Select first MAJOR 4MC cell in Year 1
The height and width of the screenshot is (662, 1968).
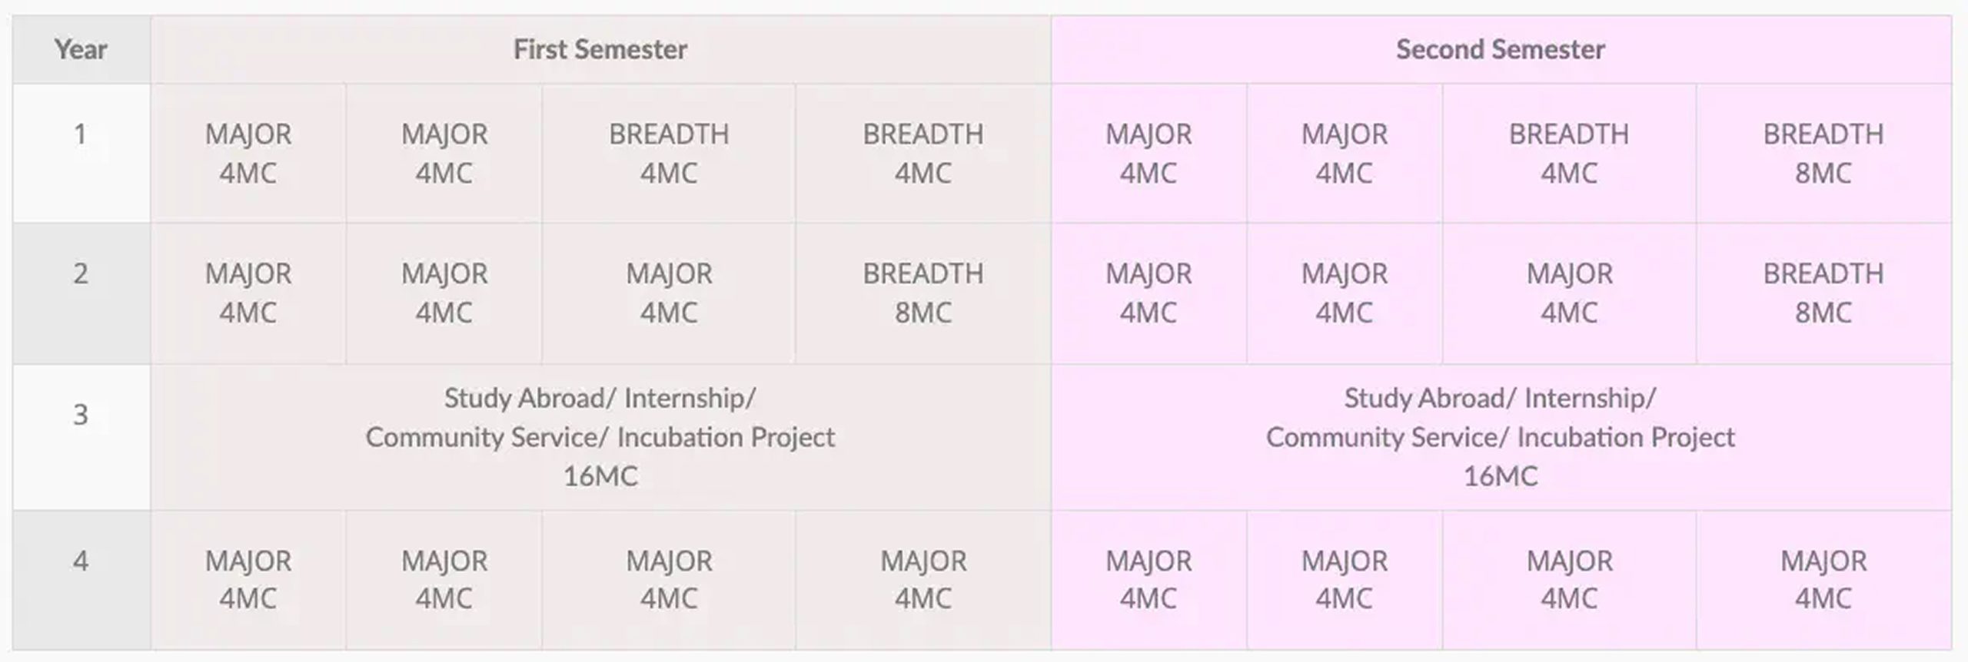click(248, 153)
